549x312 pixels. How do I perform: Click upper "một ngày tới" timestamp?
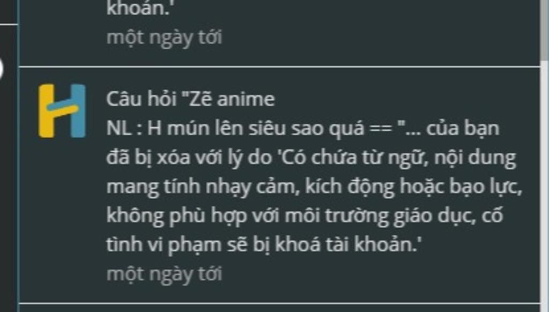click(164, 38)
